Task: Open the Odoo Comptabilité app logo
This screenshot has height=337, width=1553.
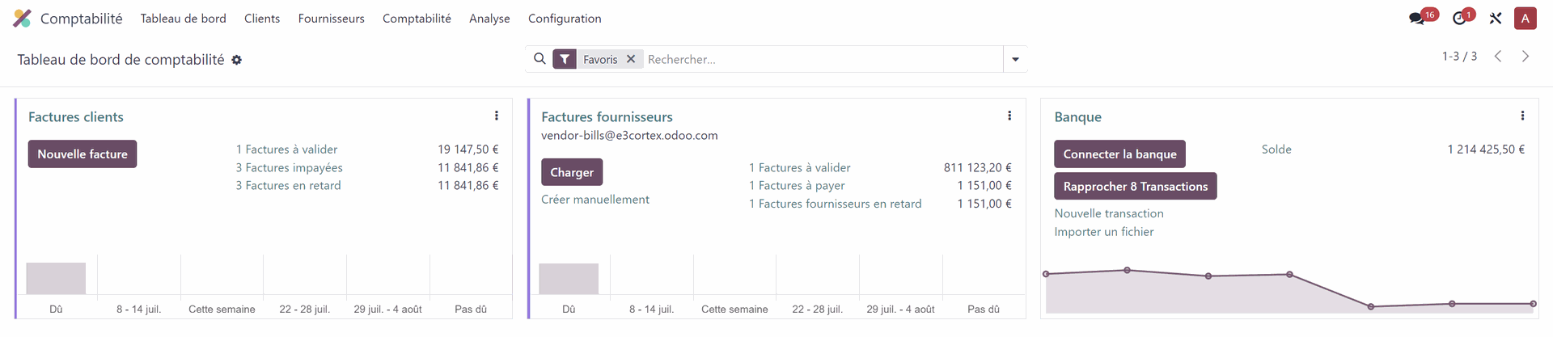Action: pyautogui.click(x=22, y=19)
